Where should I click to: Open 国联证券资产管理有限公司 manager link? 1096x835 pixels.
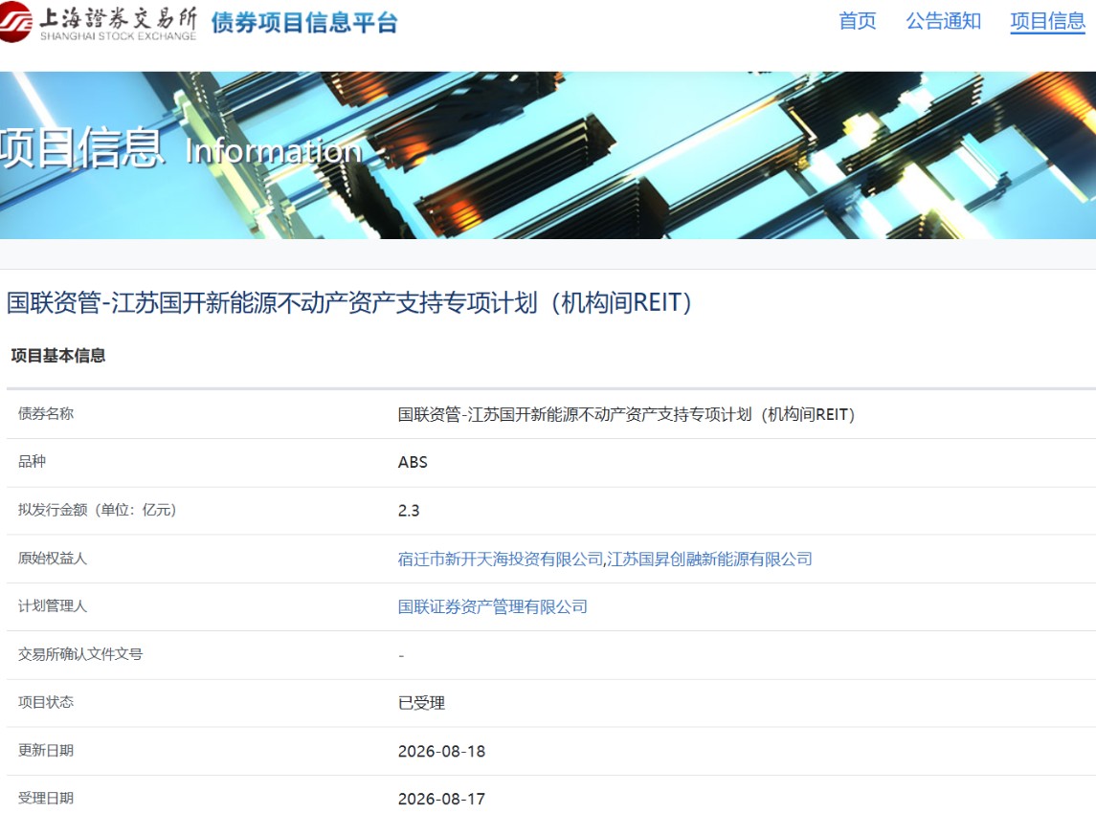point(493,606)
